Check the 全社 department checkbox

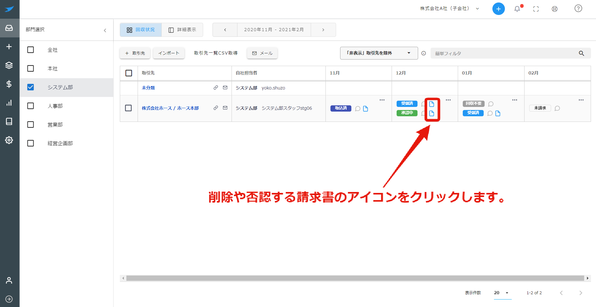coord(31,50)
